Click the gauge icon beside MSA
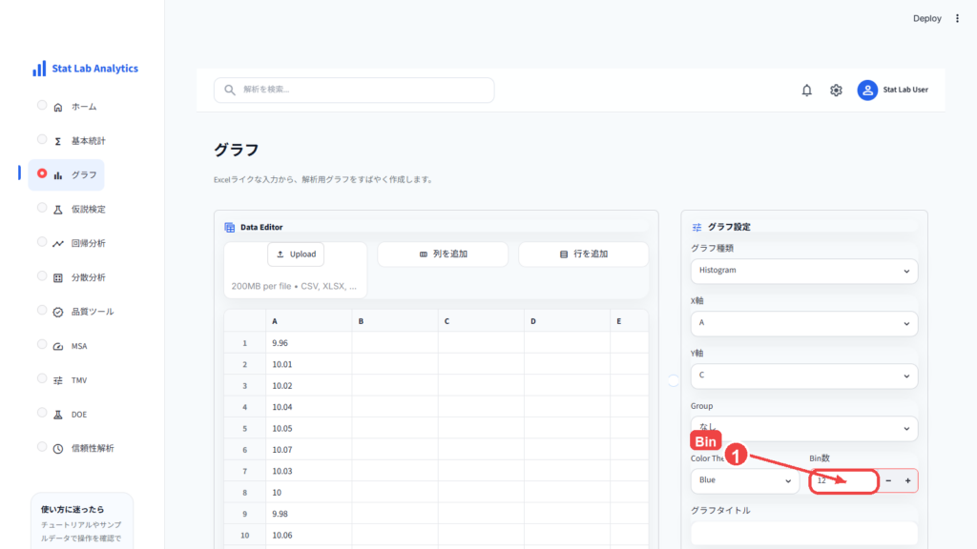This screenshot has height=549, width=977. [x=58, y=346]
